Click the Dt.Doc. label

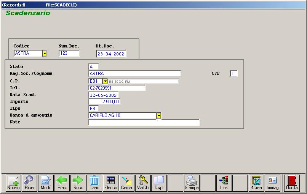coord(105,46)
